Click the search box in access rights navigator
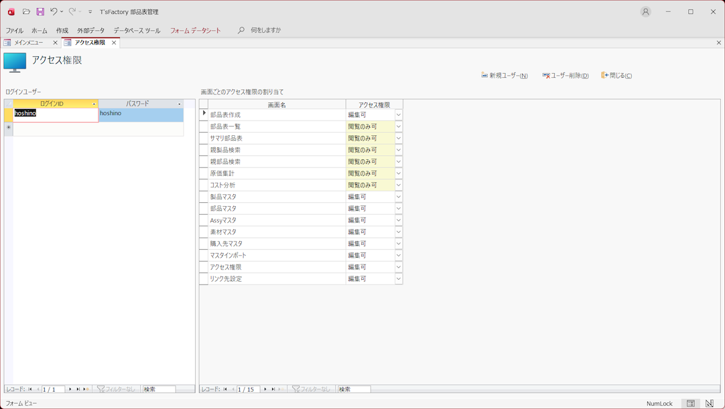 tap(353, 389)
